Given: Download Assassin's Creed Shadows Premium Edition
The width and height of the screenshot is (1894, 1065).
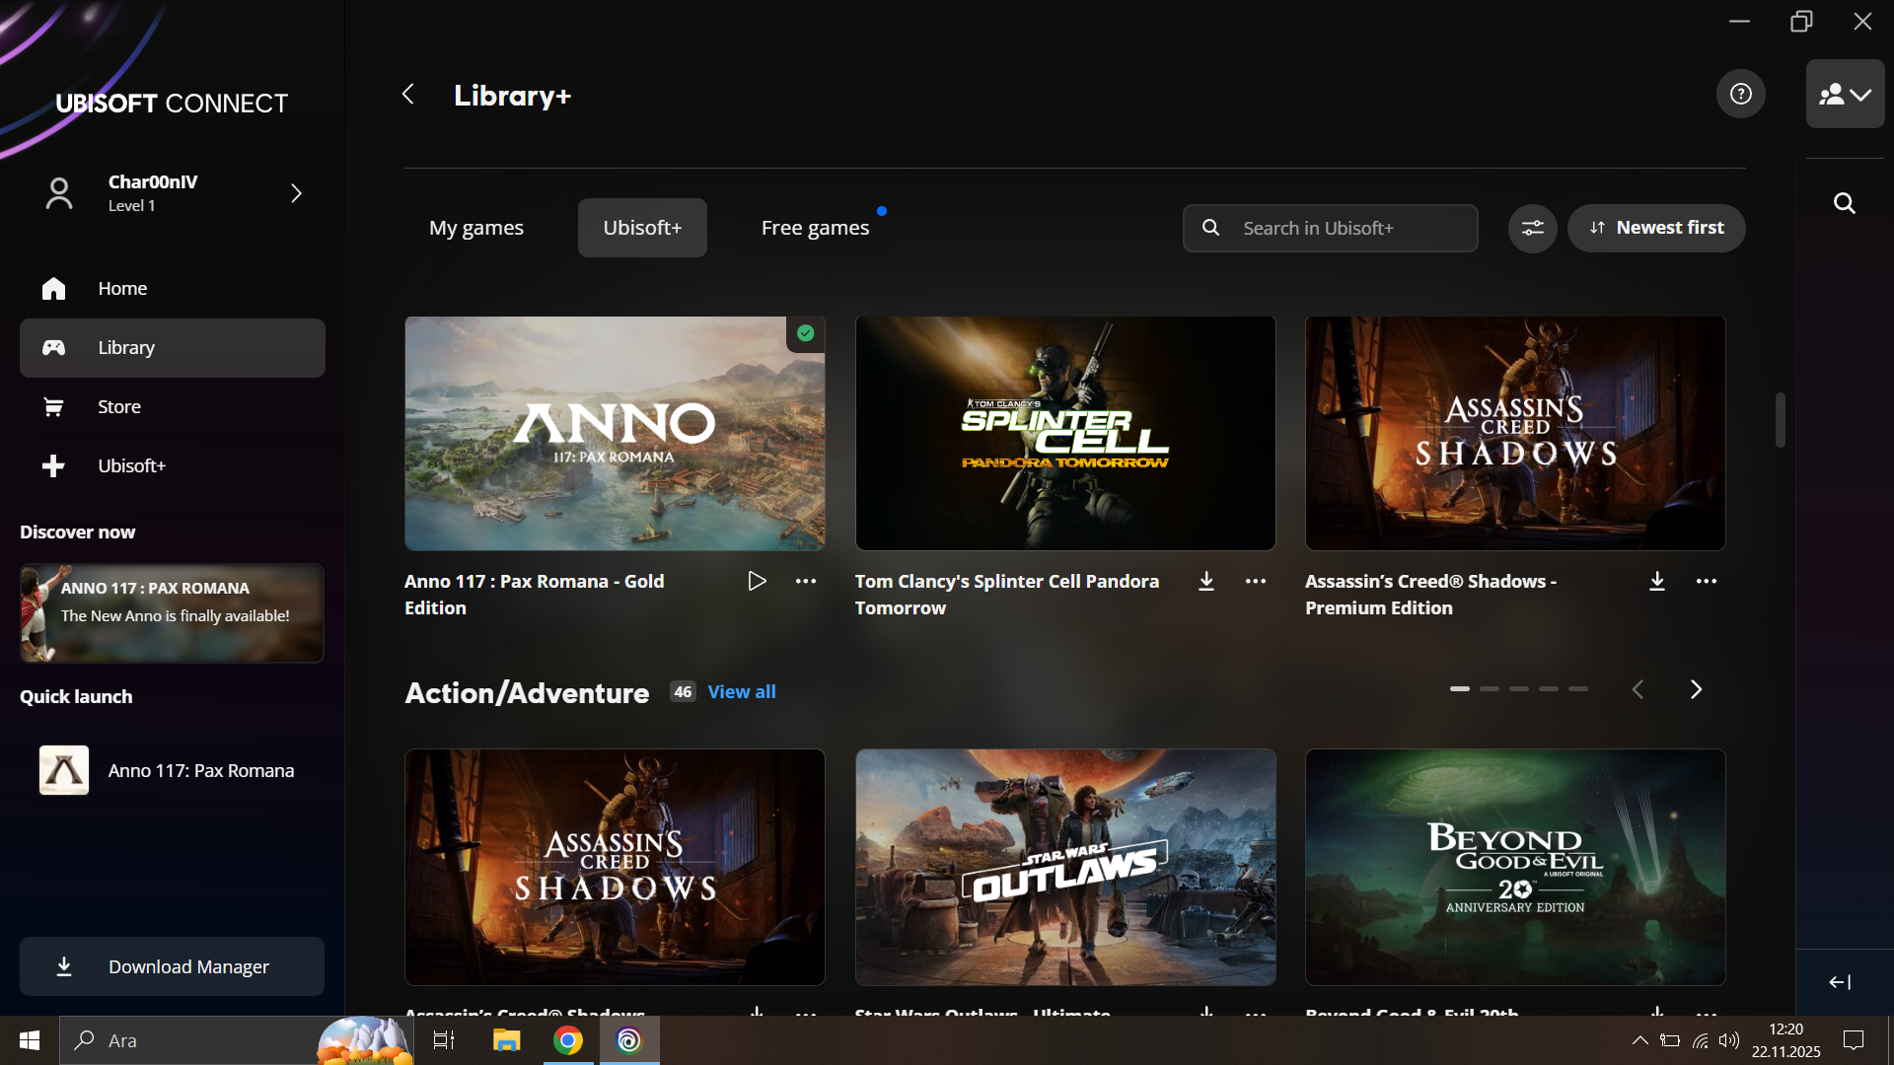Looking at the screenshot, I should click(x=1656, y=581).
